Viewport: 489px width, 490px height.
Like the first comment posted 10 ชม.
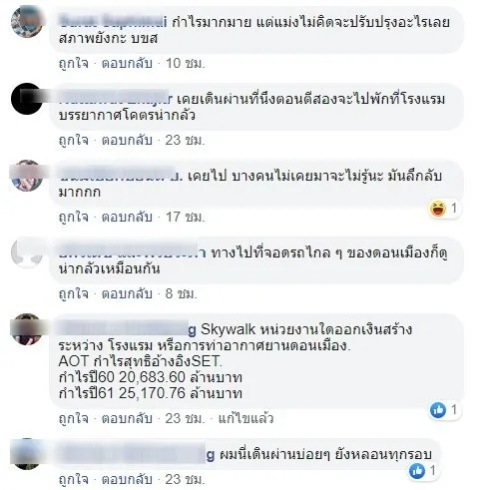click(74, 63)
